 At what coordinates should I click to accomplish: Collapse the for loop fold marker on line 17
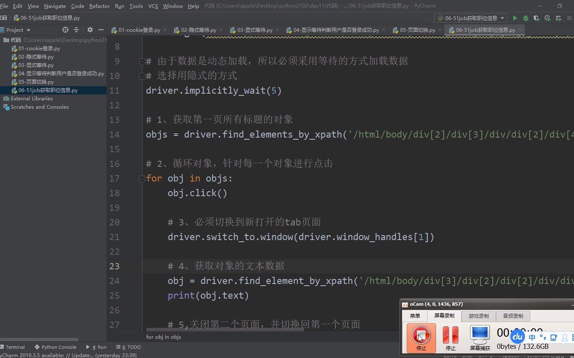point(142,179)
